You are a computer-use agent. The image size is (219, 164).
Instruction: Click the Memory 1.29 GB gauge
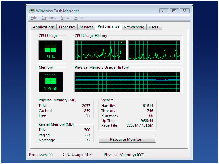pos(51,82)
